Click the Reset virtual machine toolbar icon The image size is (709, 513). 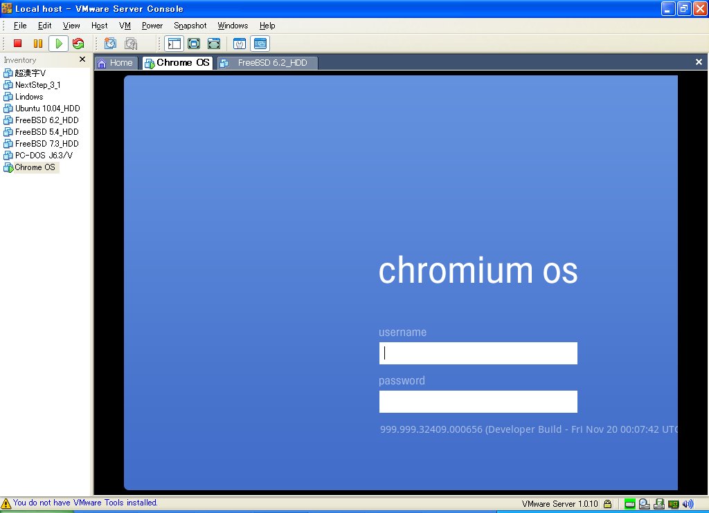click(78, 44)
